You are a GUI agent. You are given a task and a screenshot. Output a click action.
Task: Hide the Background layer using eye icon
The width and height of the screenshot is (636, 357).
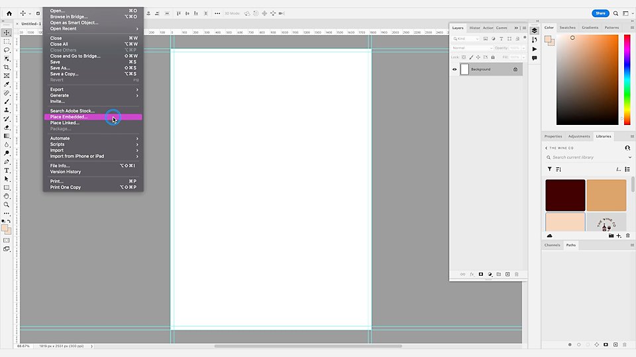point(454,69)
